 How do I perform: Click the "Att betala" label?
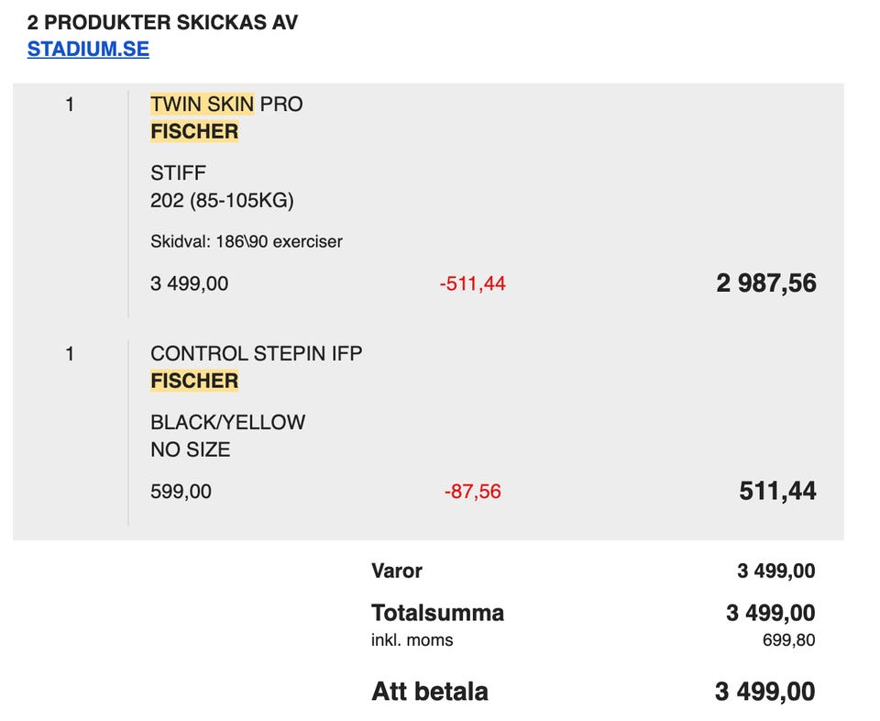[429, 692]
